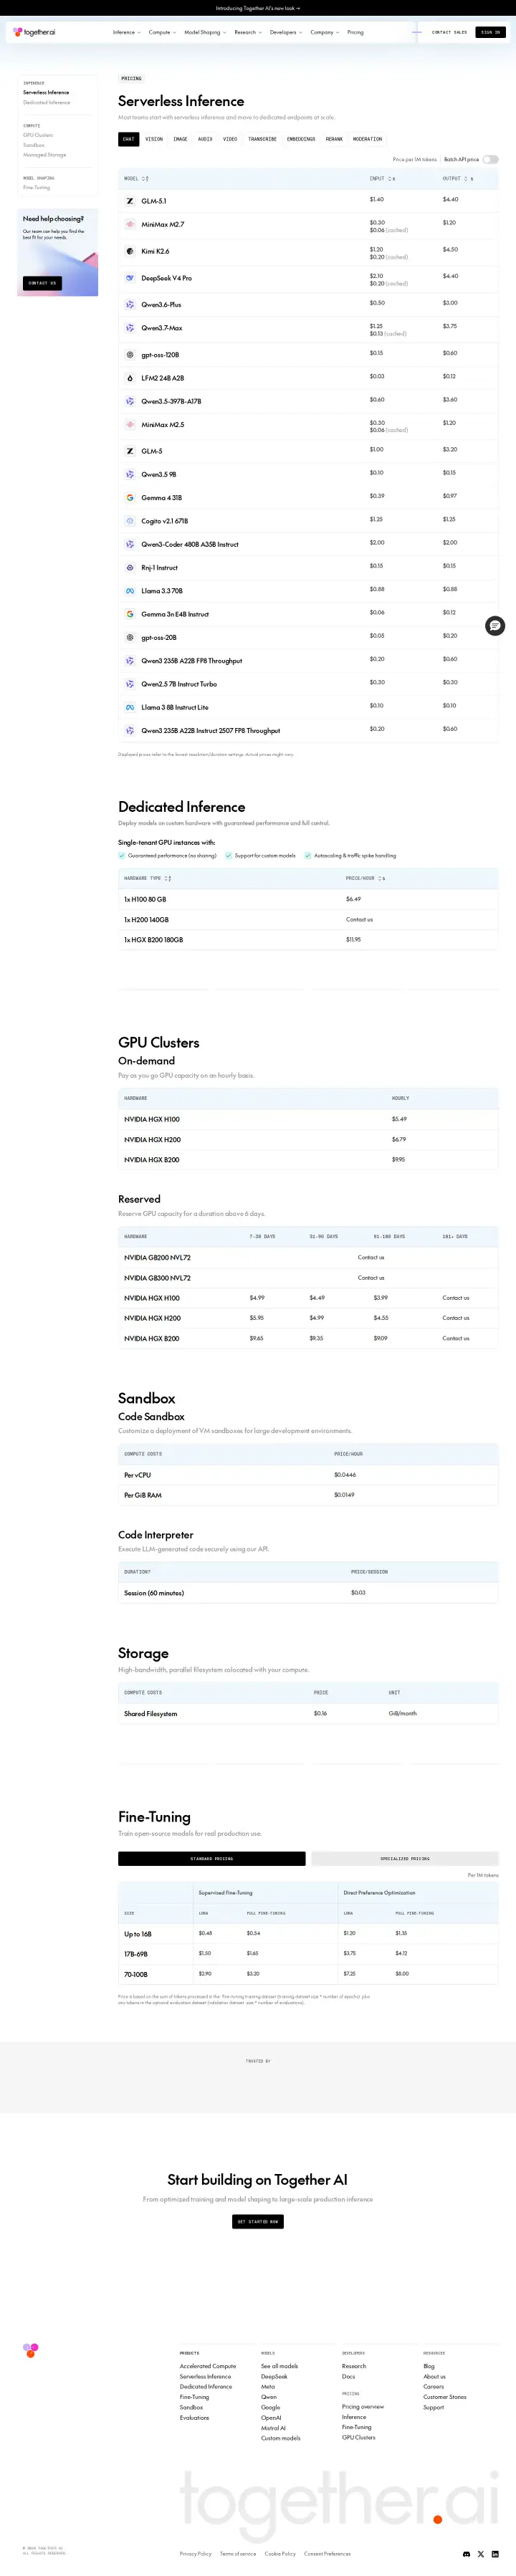
Task: Select the Specialized Pricing toggle
Action: 404,1858
